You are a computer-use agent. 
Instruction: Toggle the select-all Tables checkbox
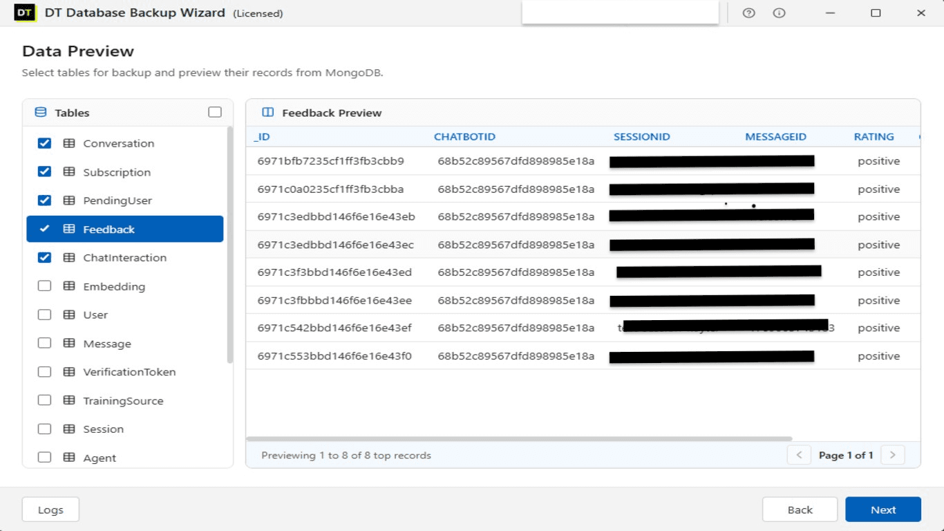pyautogui.click(x=215, y=112)
